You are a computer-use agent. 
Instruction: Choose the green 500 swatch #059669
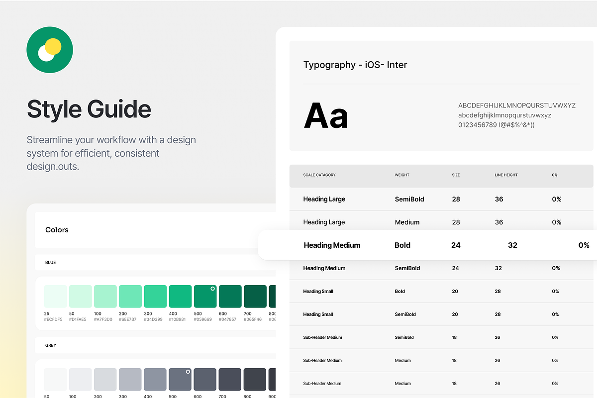[x=205, y=297]
